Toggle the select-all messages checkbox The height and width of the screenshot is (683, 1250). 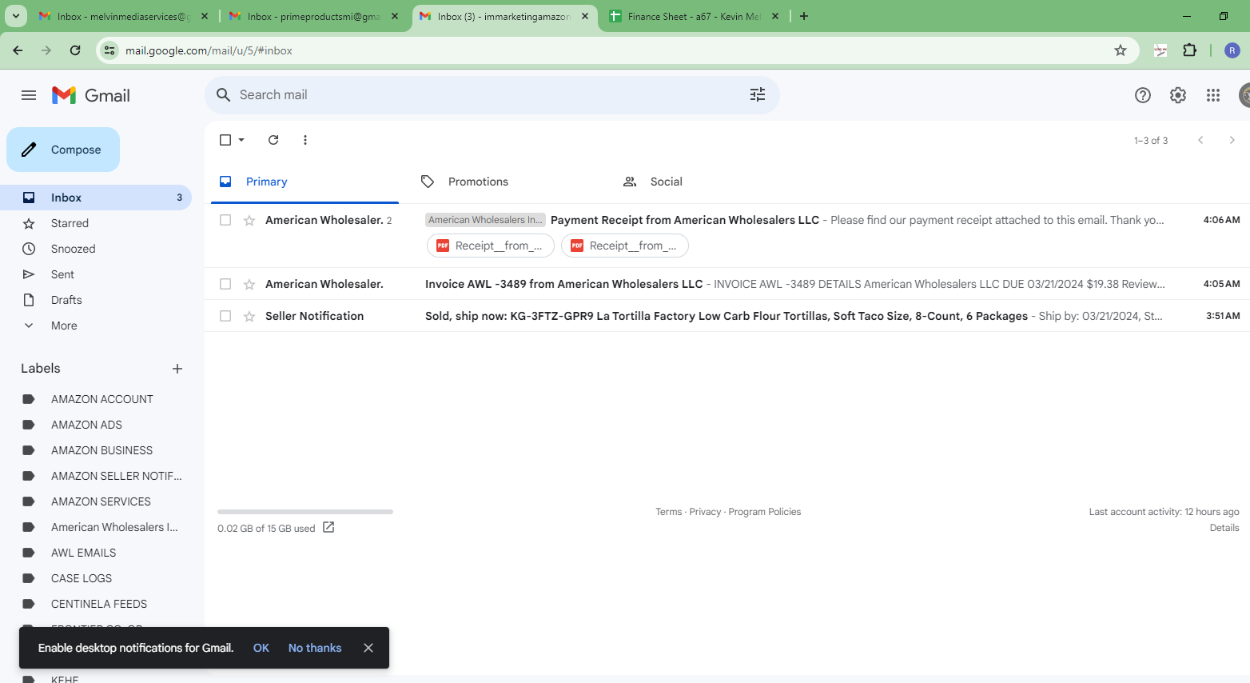(225, 140)
